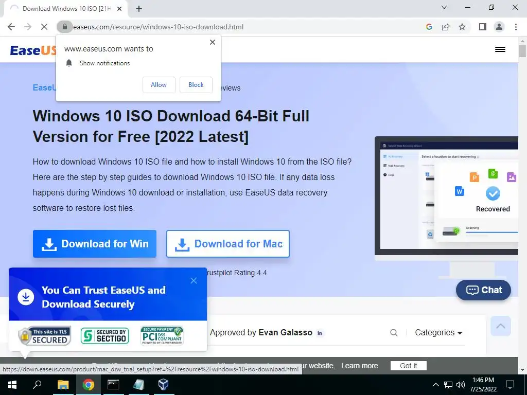Bookmark this page with star icon
This screenshot has width=527, height=395.
point(462,27)
